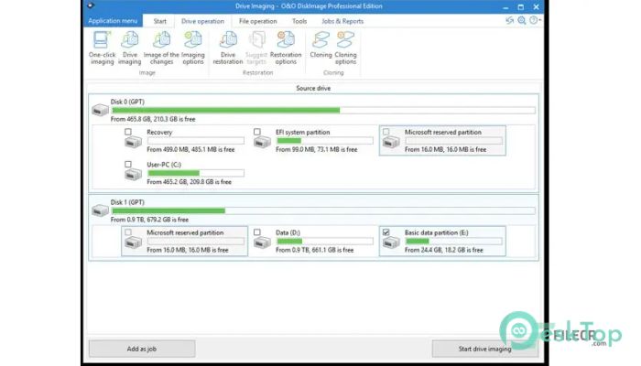
Task: Click the Basic data partition (E:) drive icon
Action: pos(391,242)
